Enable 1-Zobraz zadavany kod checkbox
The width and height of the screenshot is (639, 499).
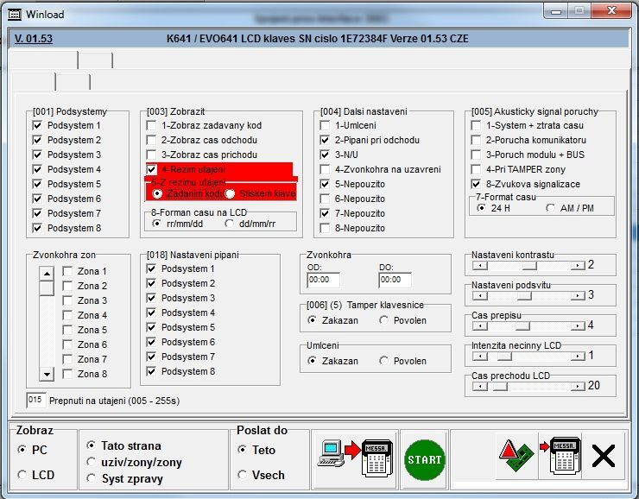coord(151,125)
